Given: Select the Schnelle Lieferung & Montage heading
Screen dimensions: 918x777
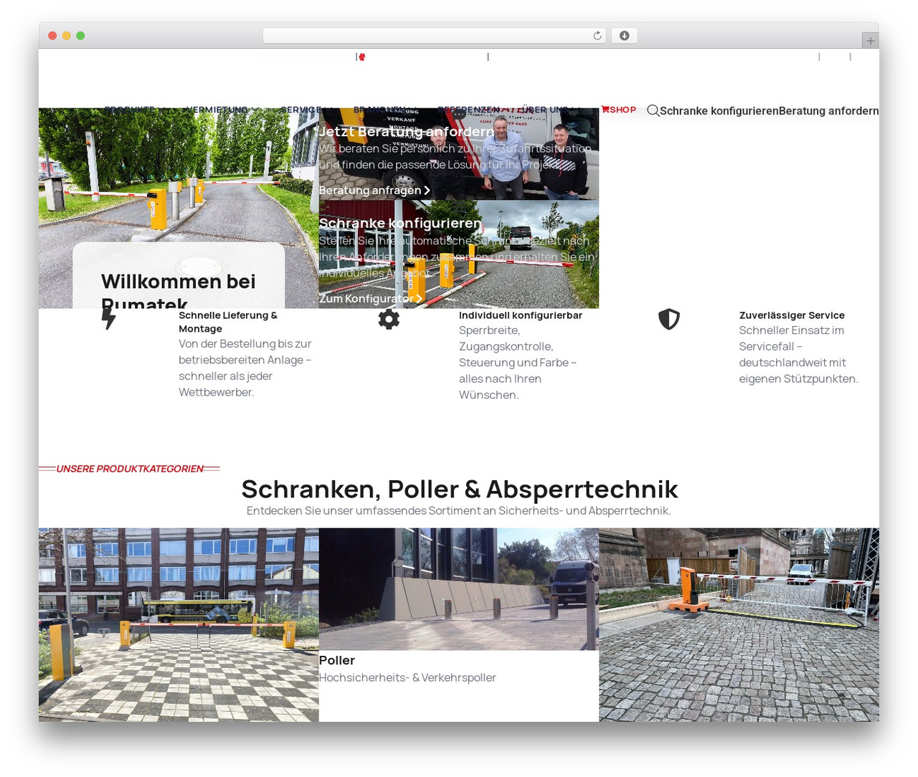Looking at the screenshot, I should (x=228, y=322).
